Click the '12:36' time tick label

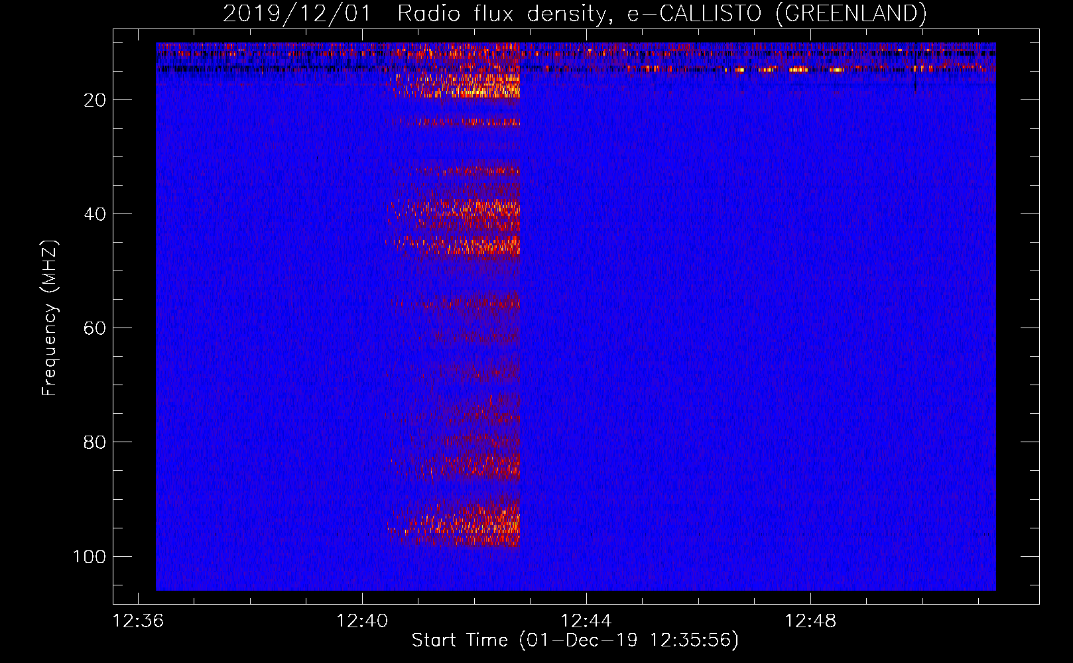[x=138, y=621]
